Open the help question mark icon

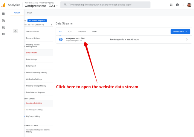click(177, 5)
